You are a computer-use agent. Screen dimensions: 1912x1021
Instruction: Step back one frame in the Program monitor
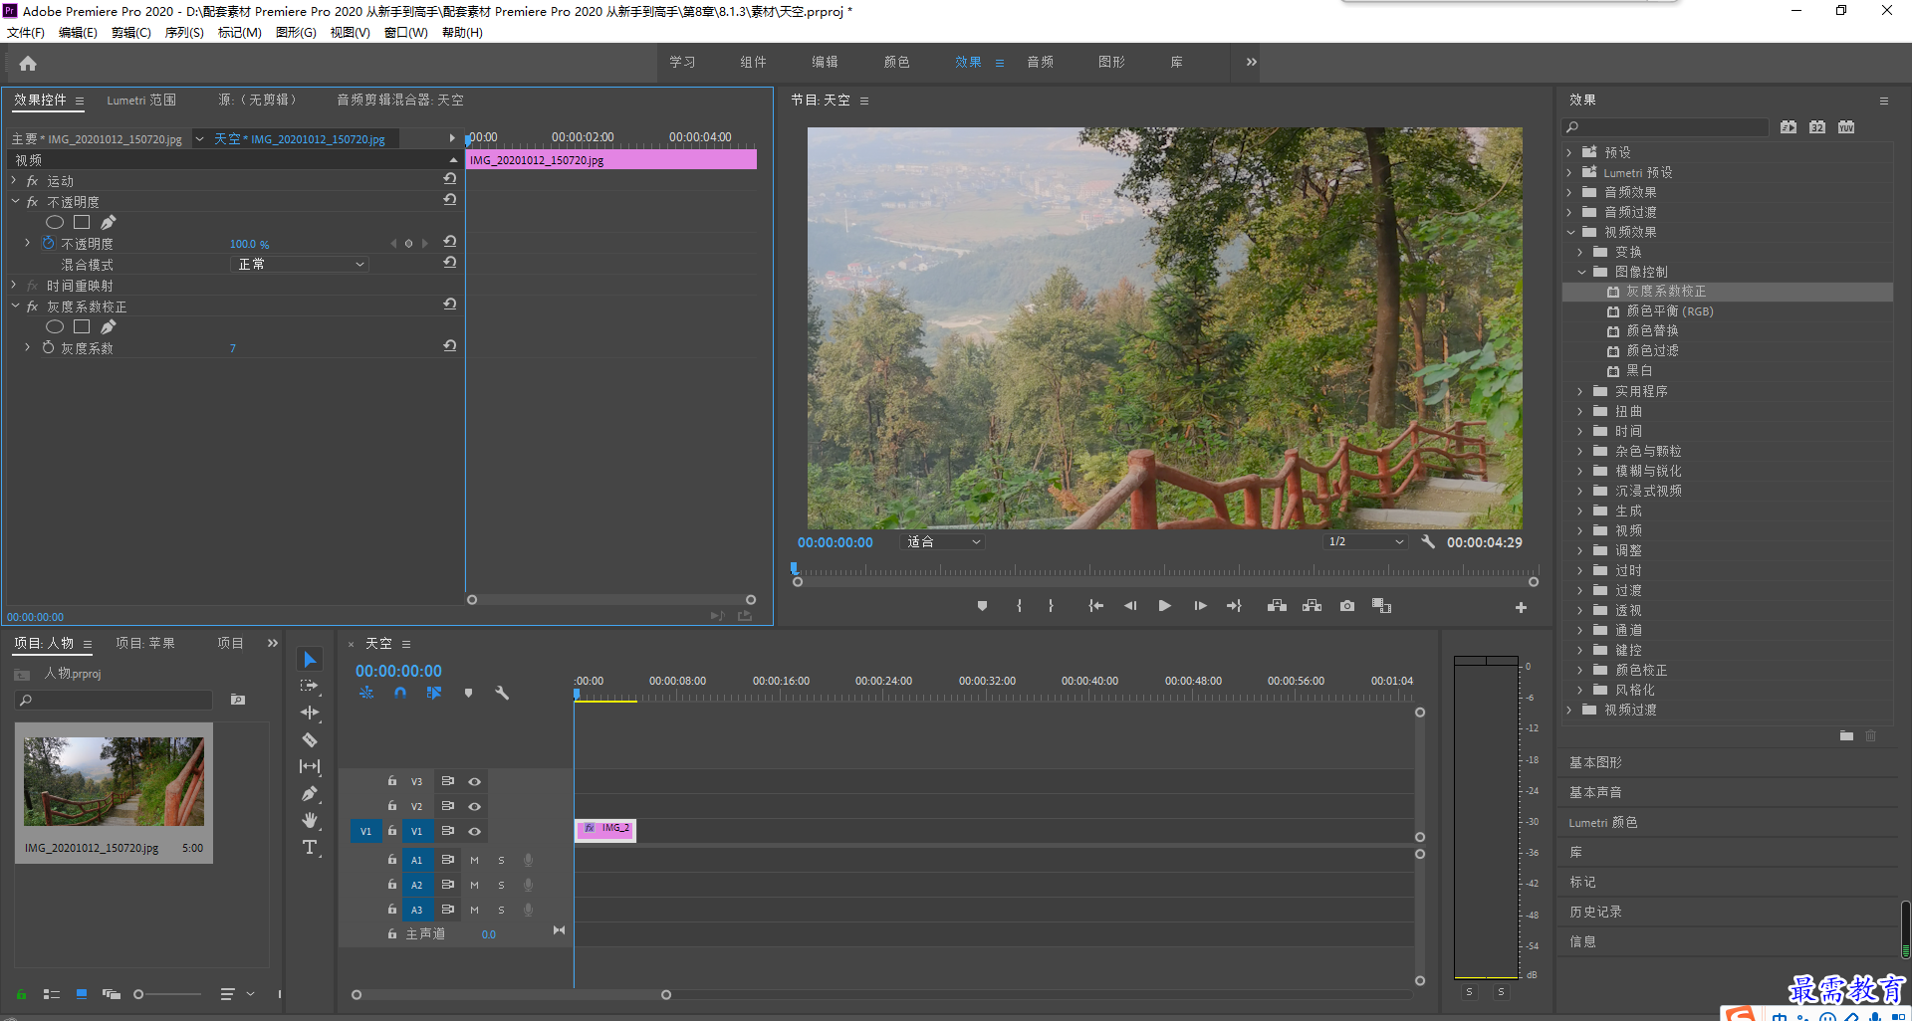point(1130,605)
